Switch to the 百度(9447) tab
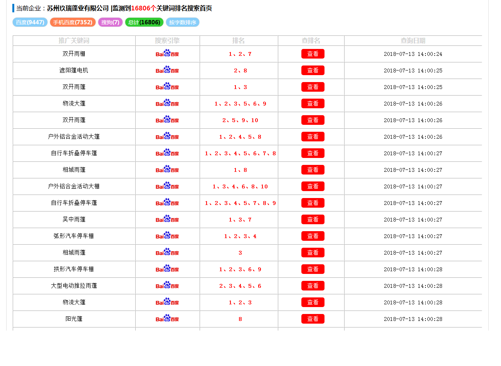The height and width of the screenshot is (366, 501). pos(30,22)
